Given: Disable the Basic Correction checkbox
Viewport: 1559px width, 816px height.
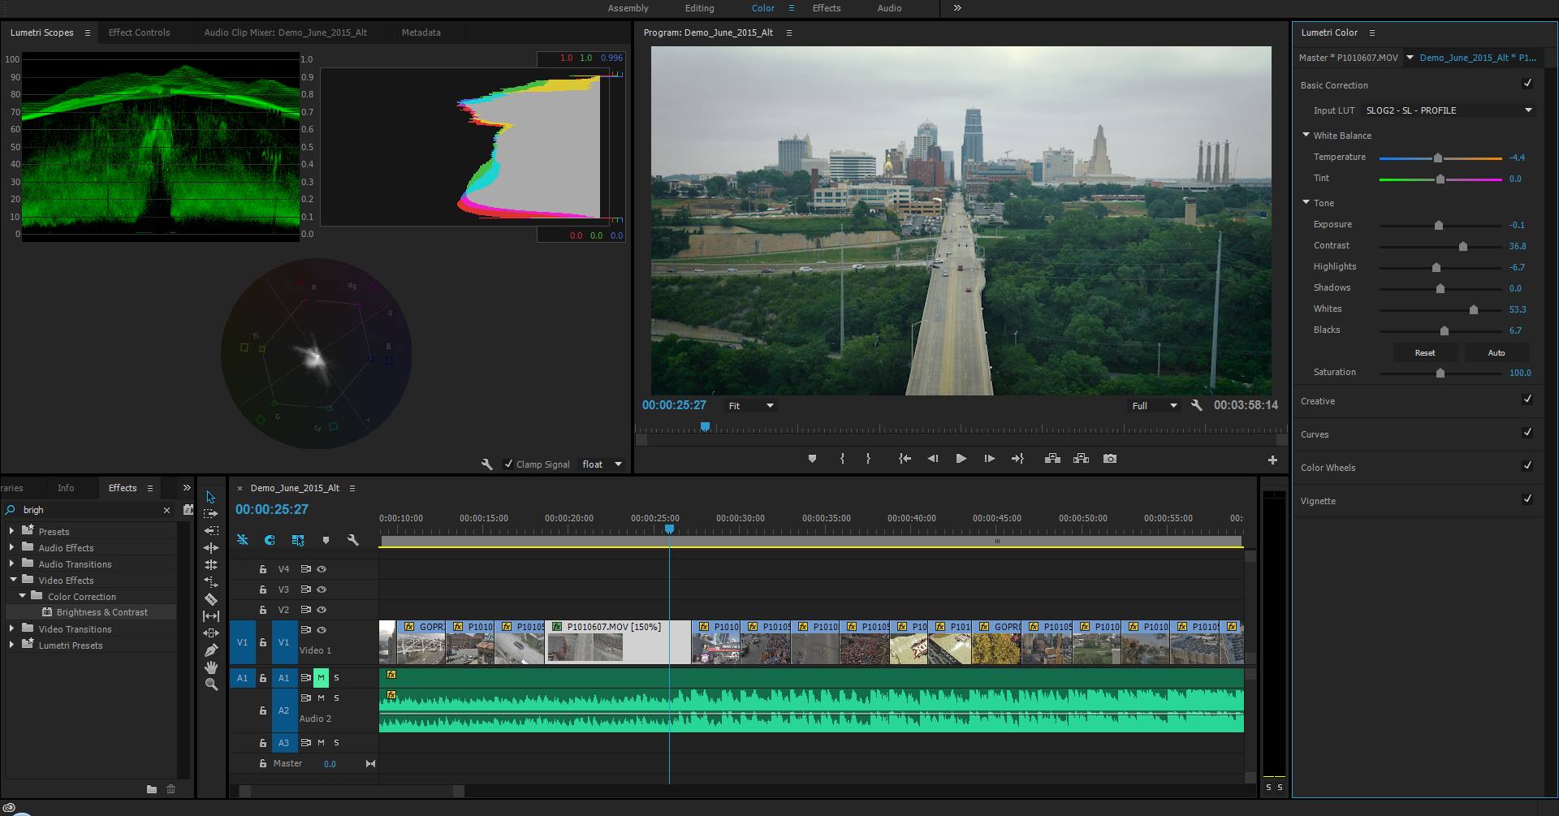Looking at the screenshot, I should point(1527,84).
